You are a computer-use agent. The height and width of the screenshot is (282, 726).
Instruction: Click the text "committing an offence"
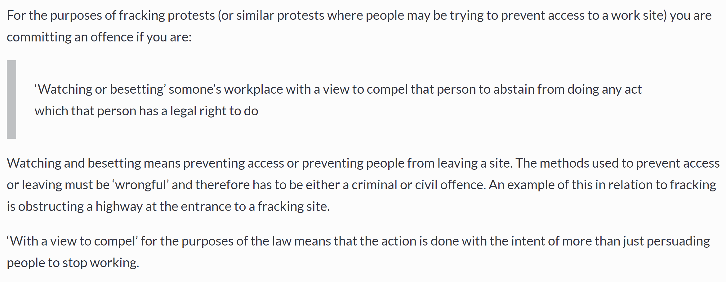70,37
